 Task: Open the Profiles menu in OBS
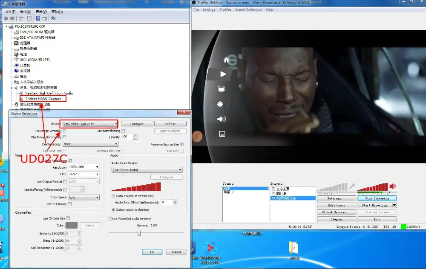(225, 9)
